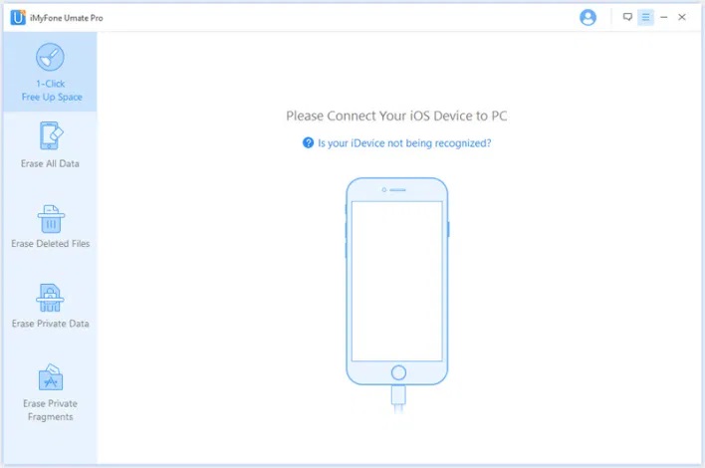
Task: Open the feedback speech bubble icon
Action: pos(627,17)
